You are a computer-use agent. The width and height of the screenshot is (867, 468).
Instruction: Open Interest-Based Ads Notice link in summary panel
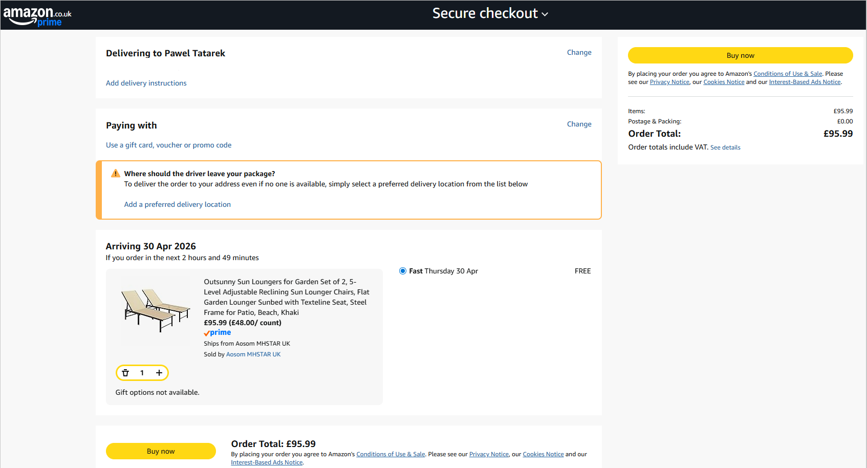click(x=805, y=82)
